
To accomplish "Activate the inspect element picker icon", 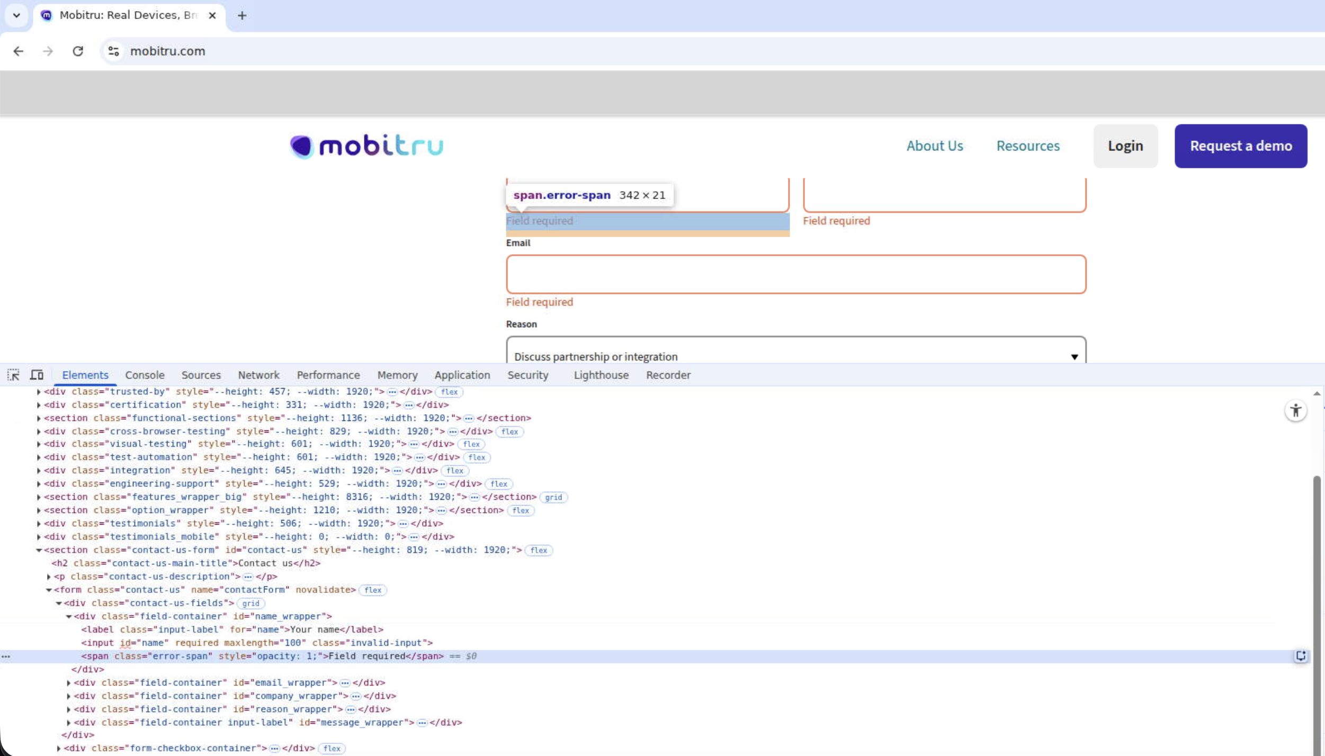I will [13, 375].
